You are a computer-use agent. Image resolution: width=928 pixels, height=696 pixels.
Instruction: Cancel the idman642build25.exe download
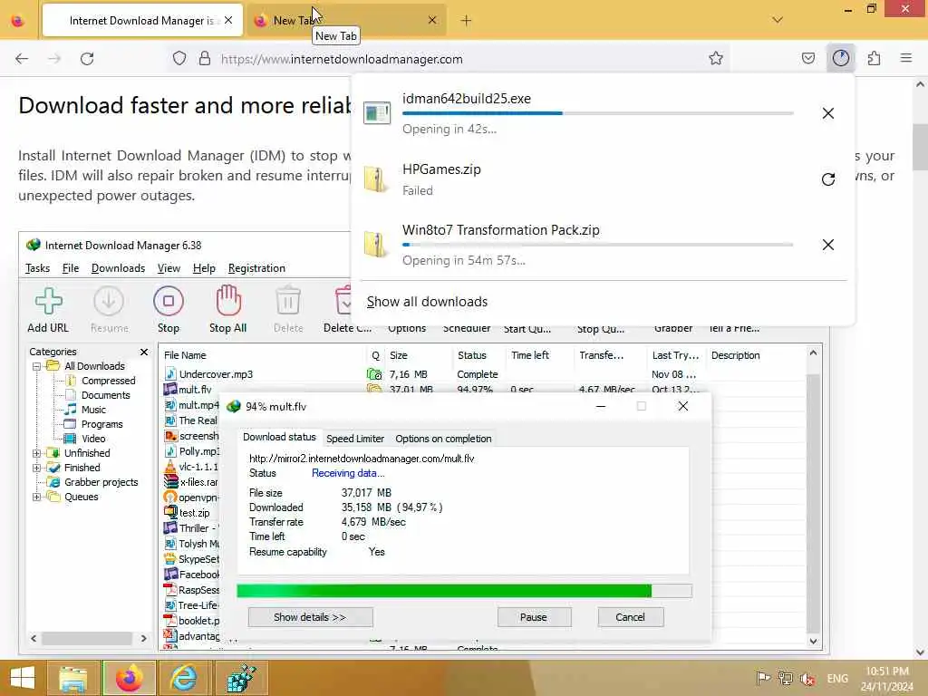[827, 113]
